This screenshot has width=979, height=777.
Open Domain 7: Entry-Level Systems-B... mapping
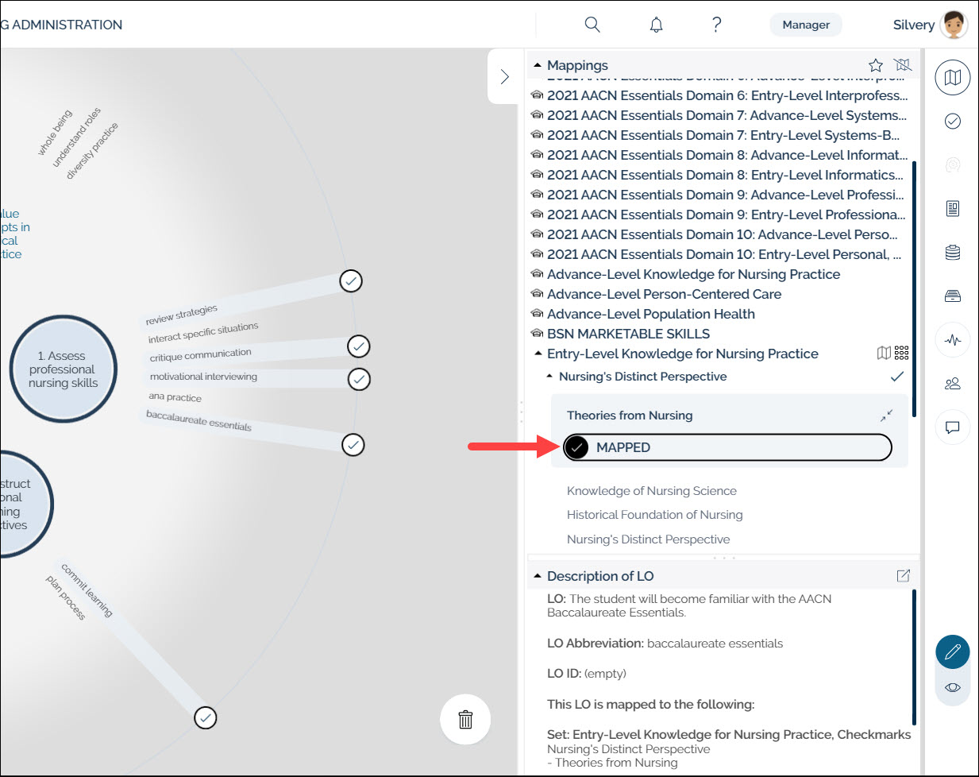tap(723, 135)
